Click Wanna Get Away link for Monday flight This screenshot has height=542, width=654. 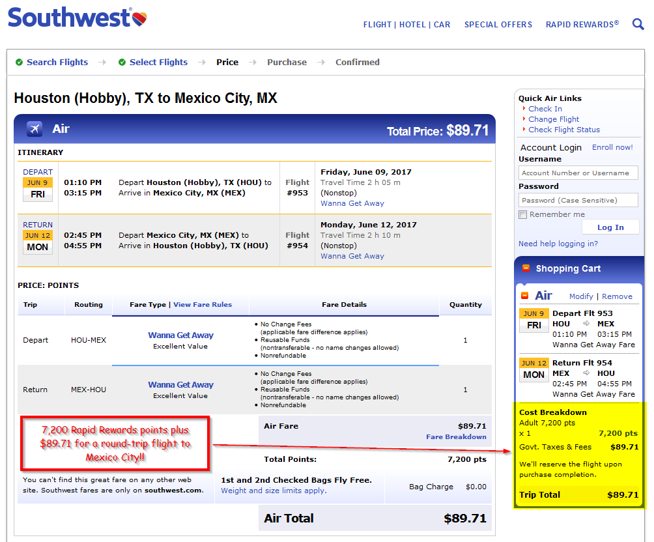click(352, 256)
